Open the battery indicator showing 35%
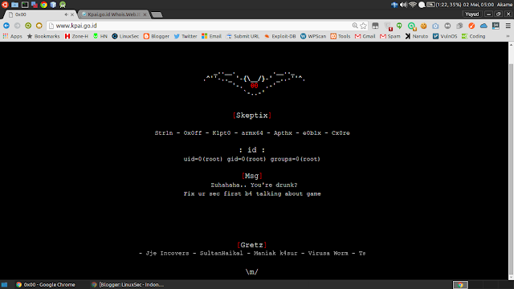This screenshot has height=289, width=514. pos(444,5)
